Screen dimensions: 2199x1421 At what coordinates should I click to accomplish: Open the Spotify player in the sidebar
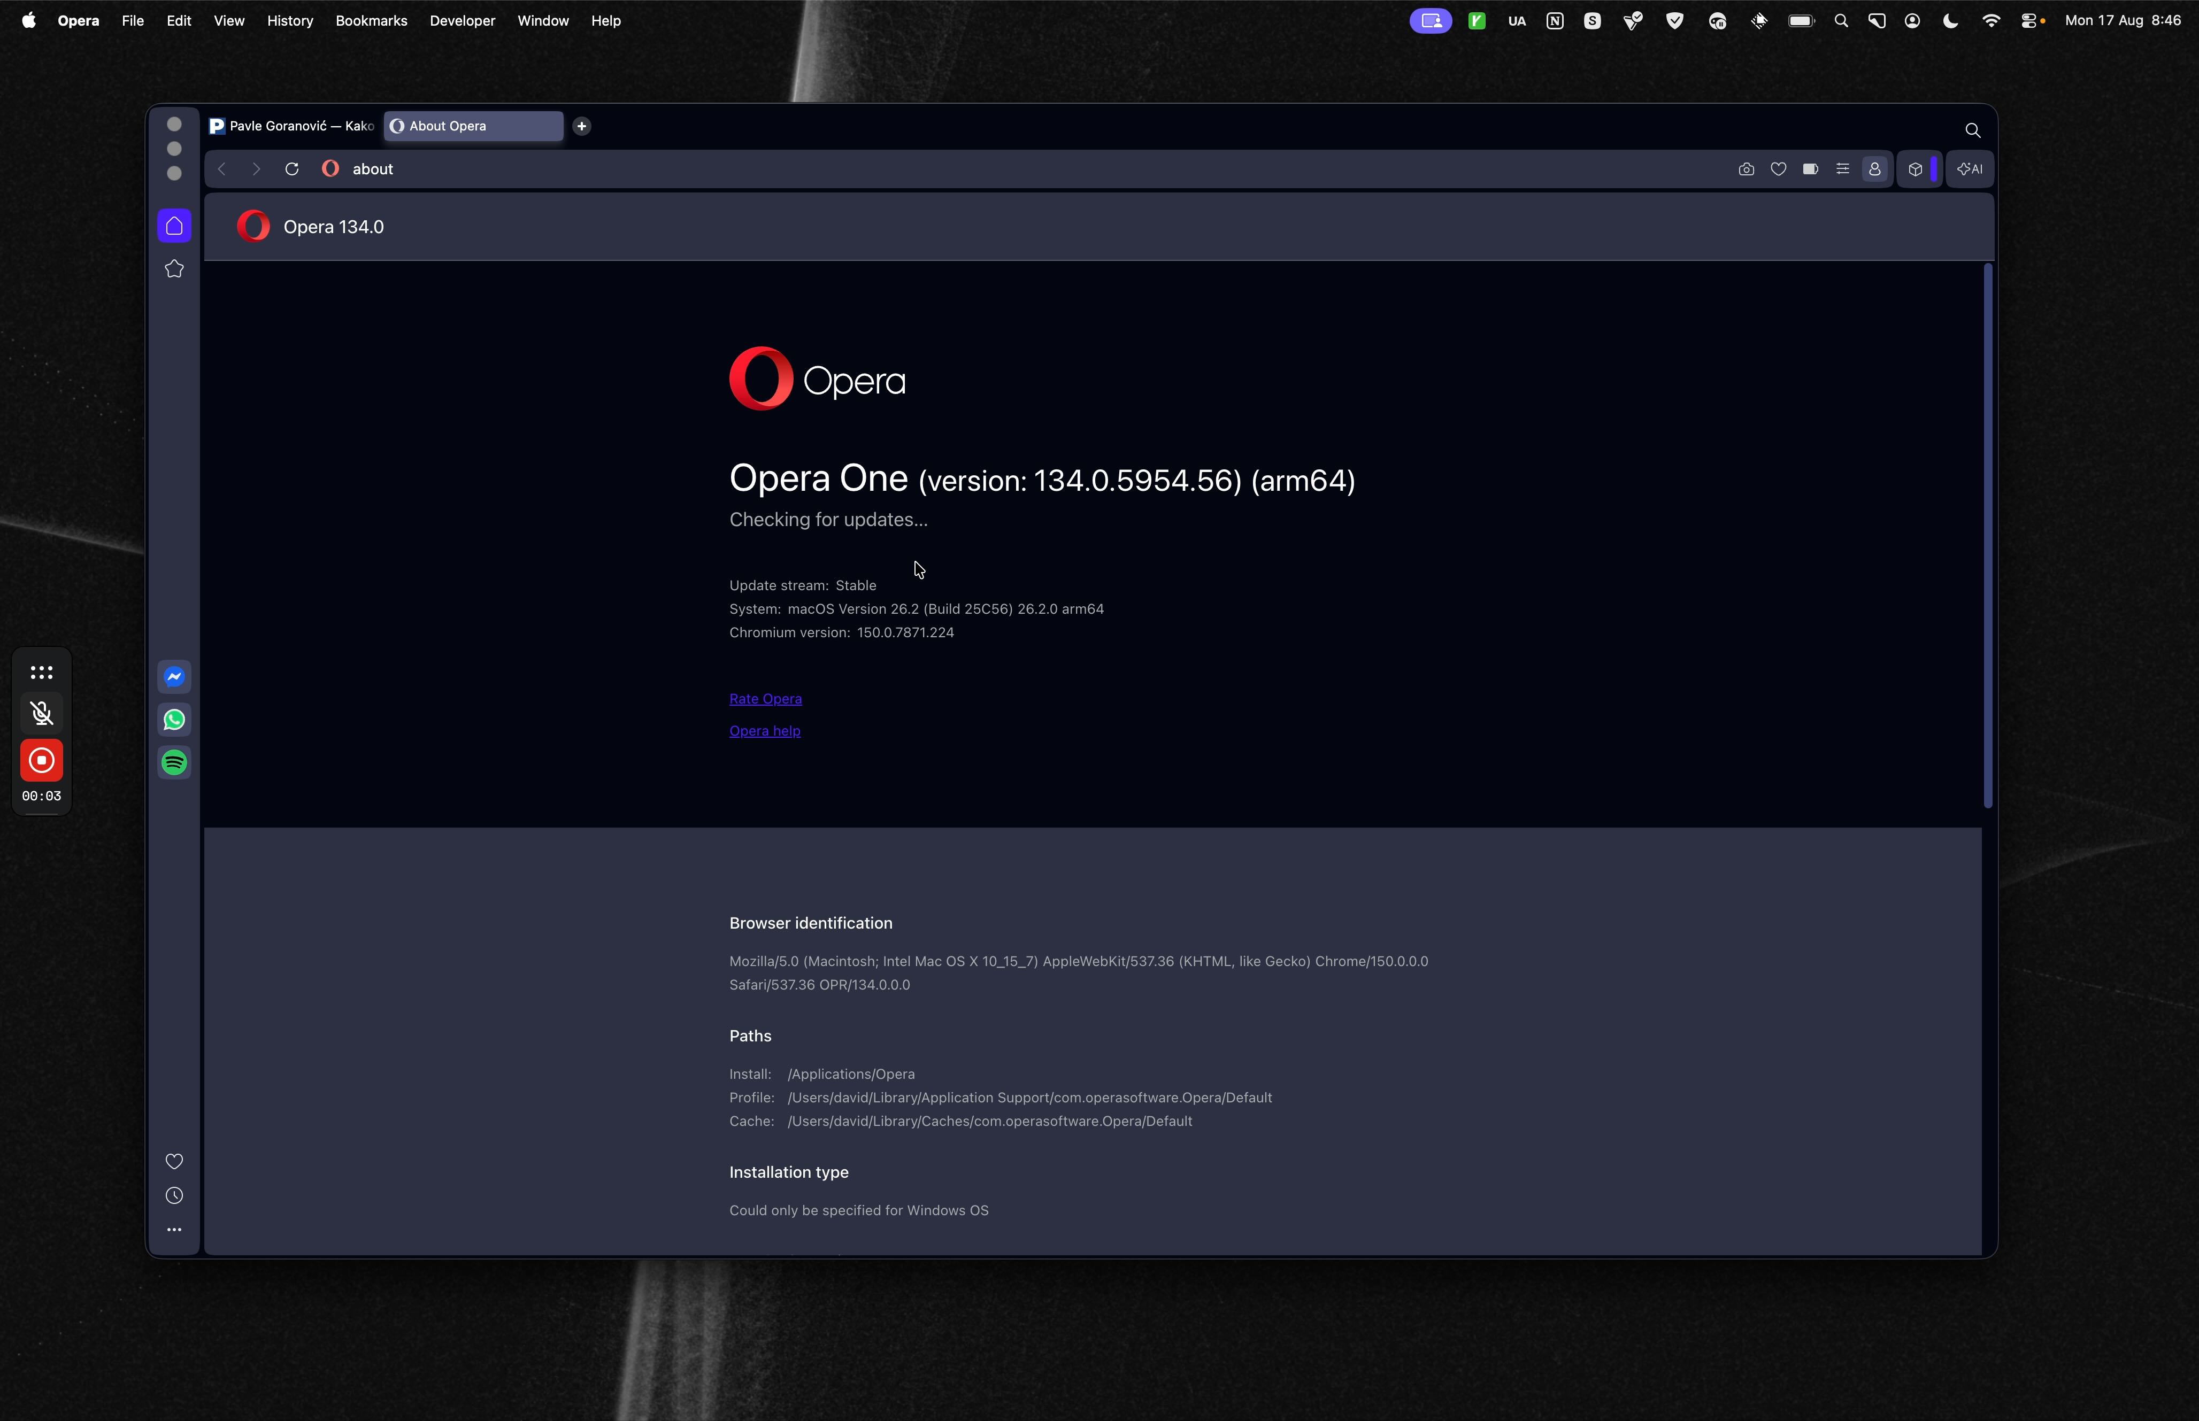point(174,763)
